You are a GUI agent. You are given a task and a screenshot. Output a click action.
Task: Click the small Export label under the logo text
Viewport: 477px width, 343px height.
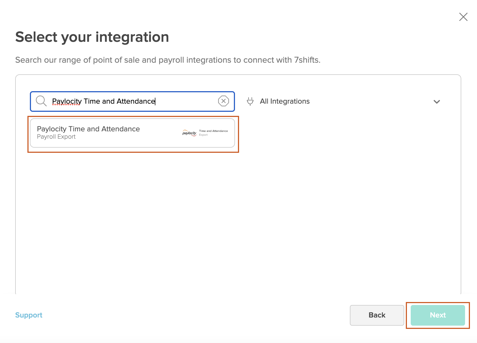[x=203, y=135]
